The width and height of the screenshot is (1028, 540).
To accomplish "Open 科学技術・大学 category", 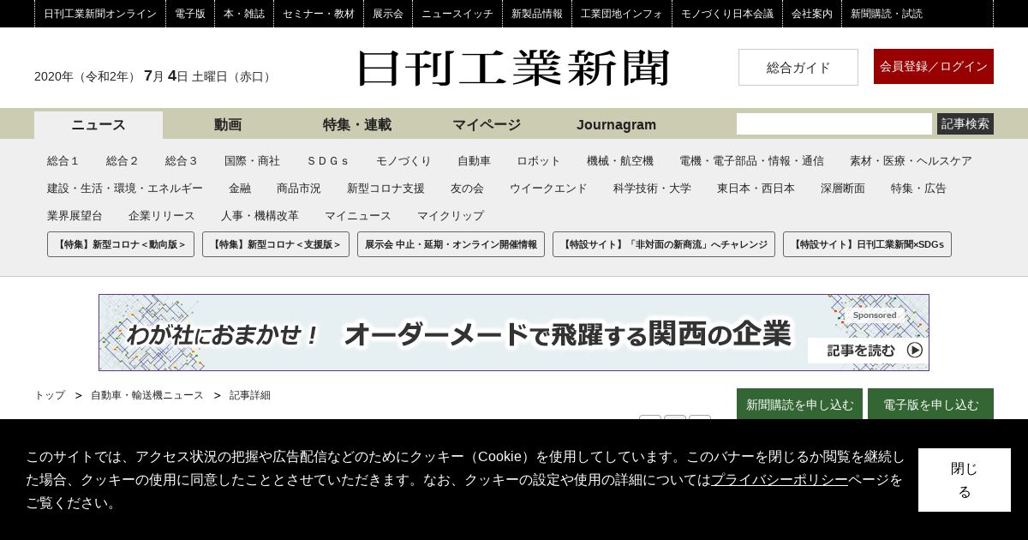I will 652,189.
